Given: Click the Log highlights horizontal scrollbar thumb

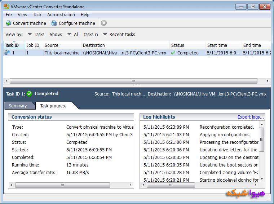Looking at the screenshot, I should [171, 185].
